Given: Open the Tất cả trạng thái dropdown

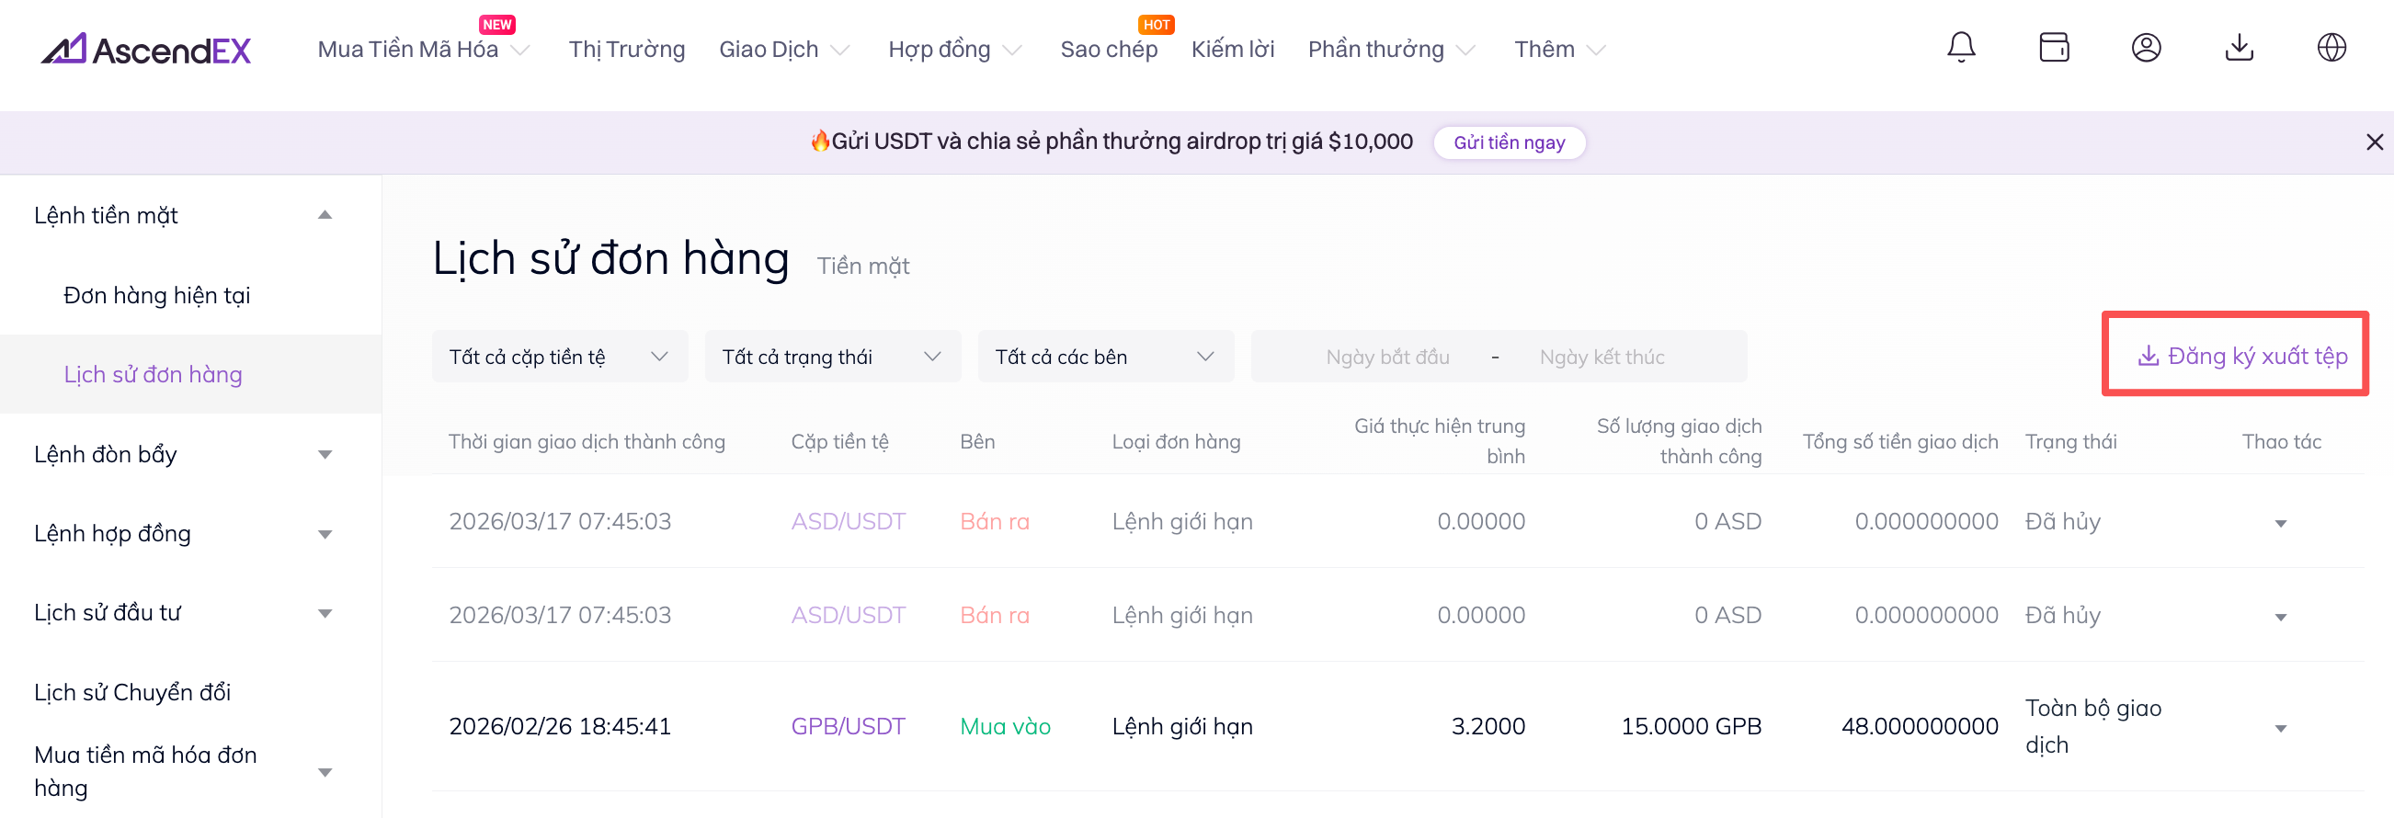Looking at the screenshot, I should tap(832, 357).
